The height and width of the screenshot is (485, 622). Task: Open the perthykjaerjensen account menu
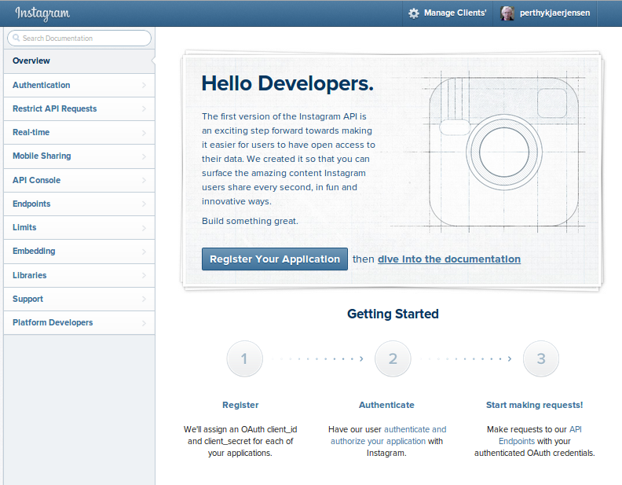click(x=545, y=13)
